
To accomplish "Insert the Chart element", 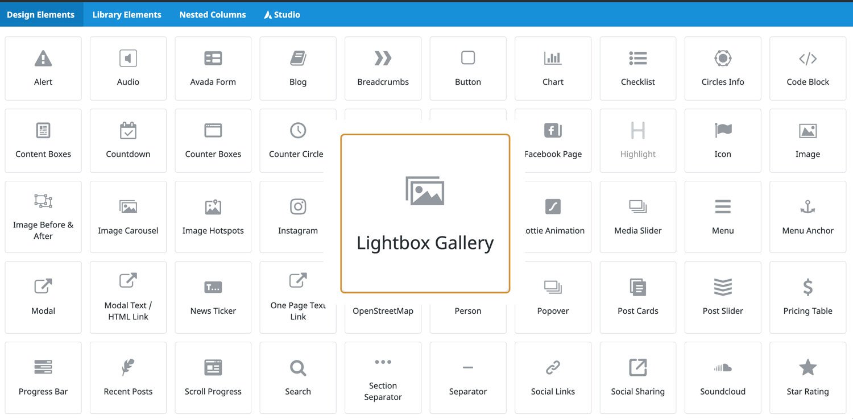I will tap(553, 69).
